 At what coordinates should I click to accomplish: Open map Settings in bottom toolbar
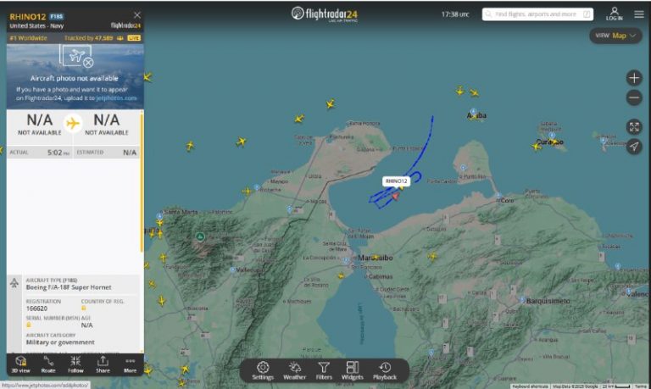pyautogui.click(x=263, y=370)
